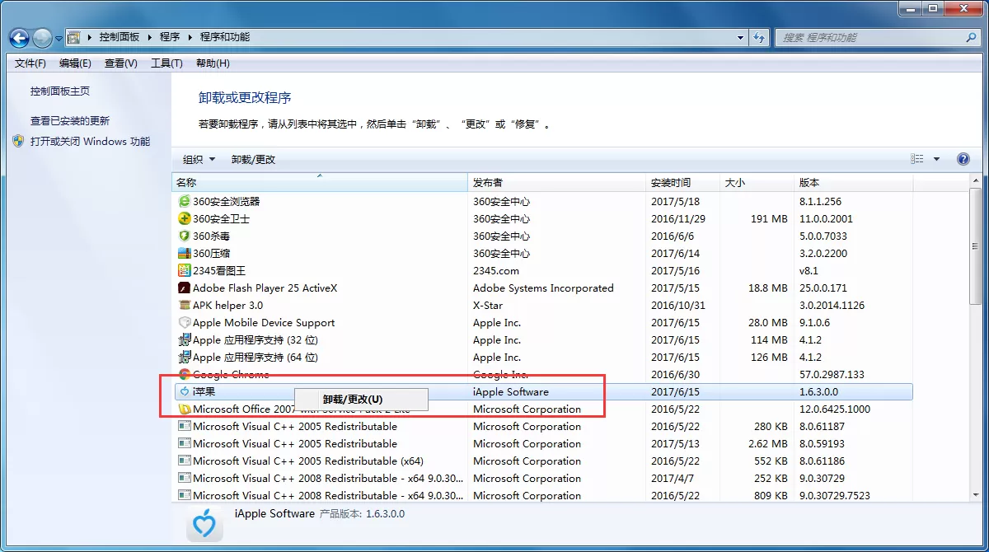Open the view options dropdown arrow

(x=936, y=159)
